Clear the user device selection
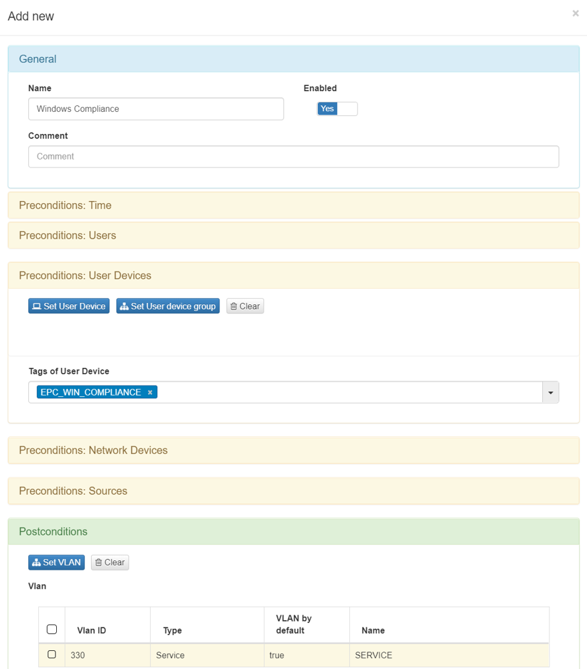 [x=245, y=306]
